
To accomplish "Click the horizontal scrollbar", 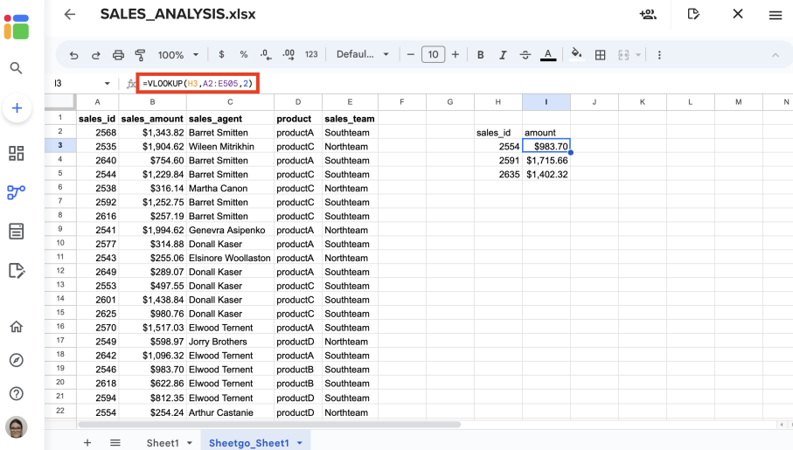I will [x=269, y=425].
